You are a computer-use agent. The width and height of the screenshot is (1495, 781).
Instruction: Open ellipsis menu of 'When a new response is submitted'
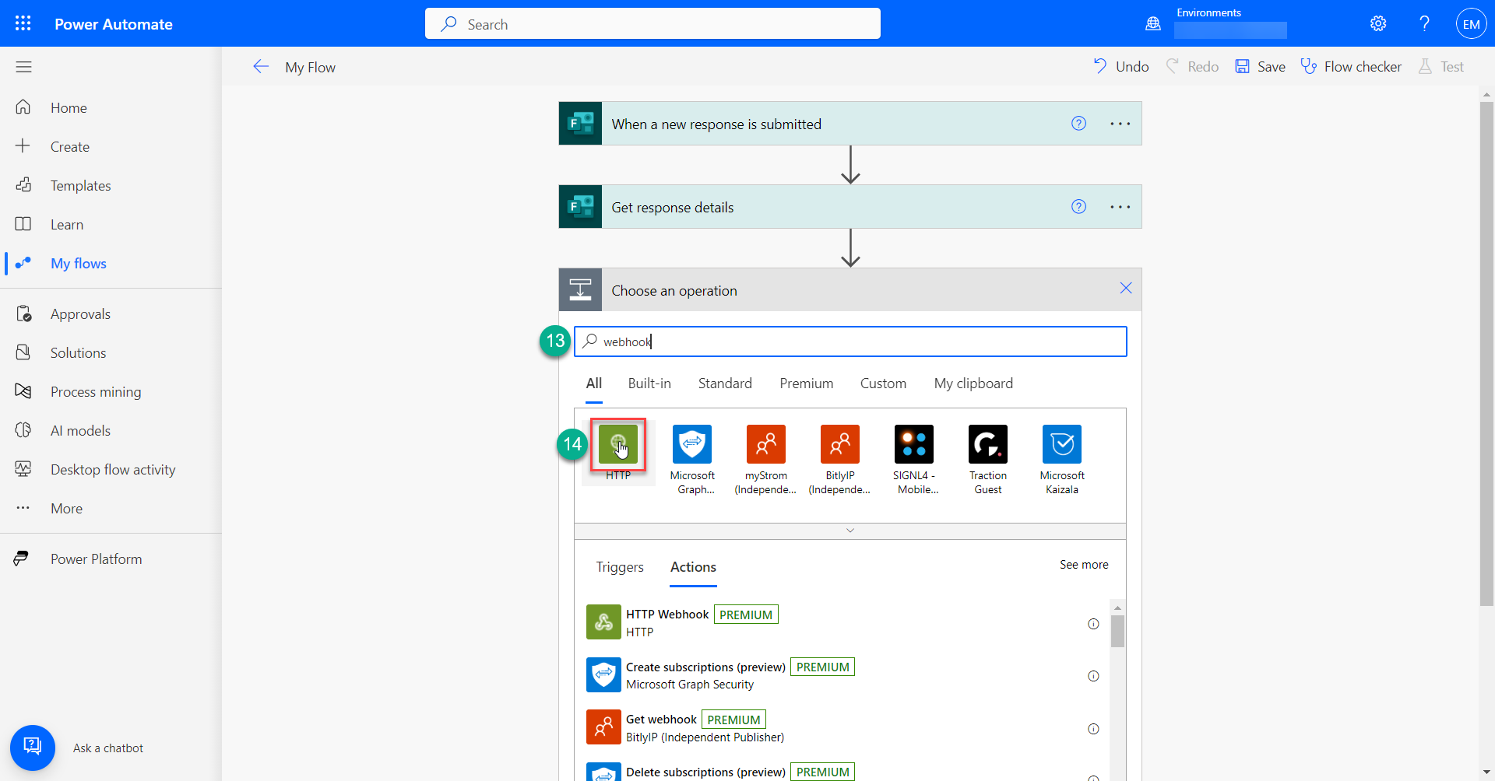point(1120,124)
